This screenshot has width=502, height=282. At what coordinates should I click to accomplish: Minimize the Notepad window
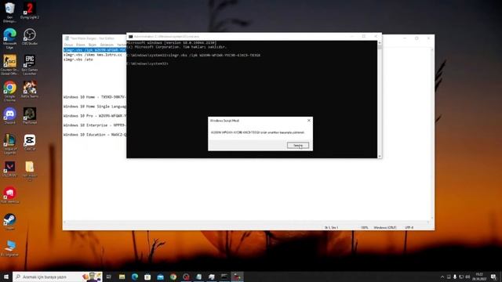(405, 38)
